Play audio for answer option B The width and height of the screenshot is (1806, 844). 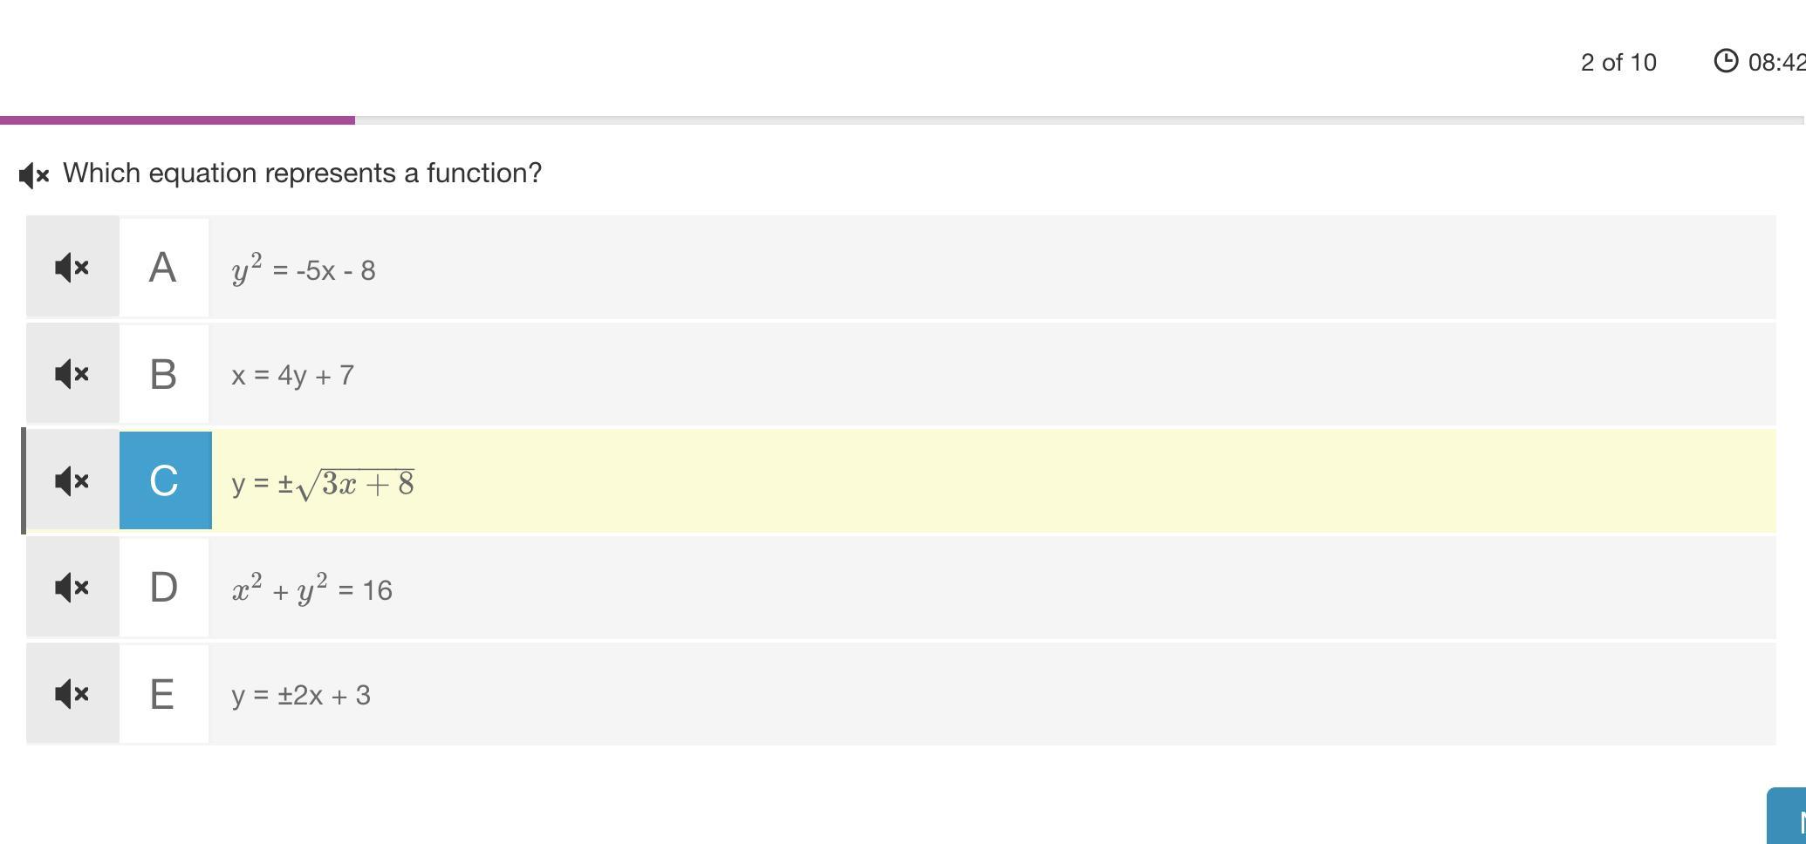point(72,374)
